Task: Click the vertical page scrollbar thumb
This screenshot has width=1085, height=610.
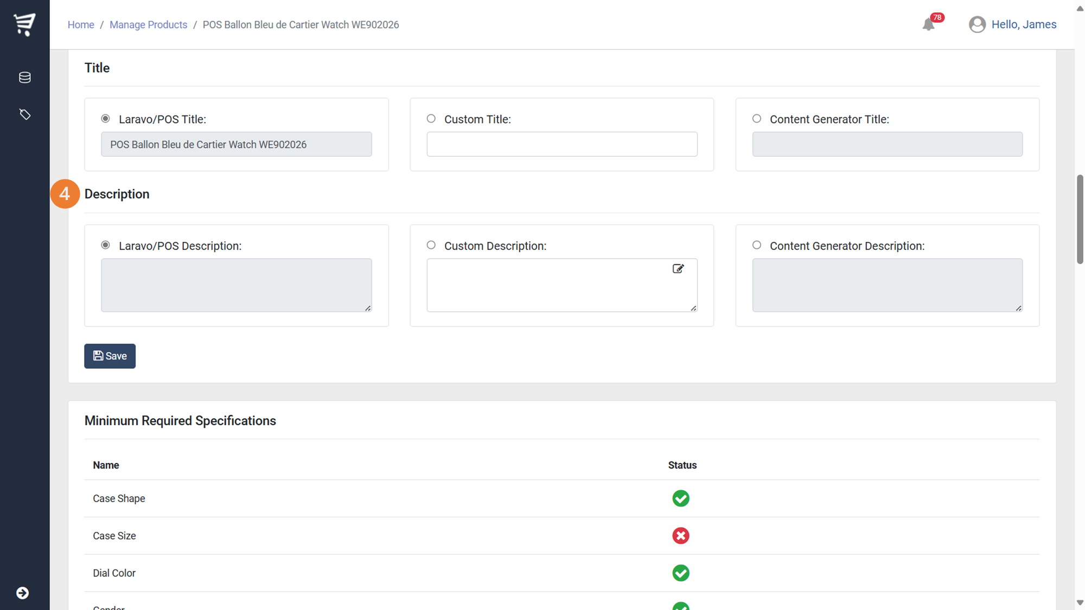Action: click(x=1080, y=220)
